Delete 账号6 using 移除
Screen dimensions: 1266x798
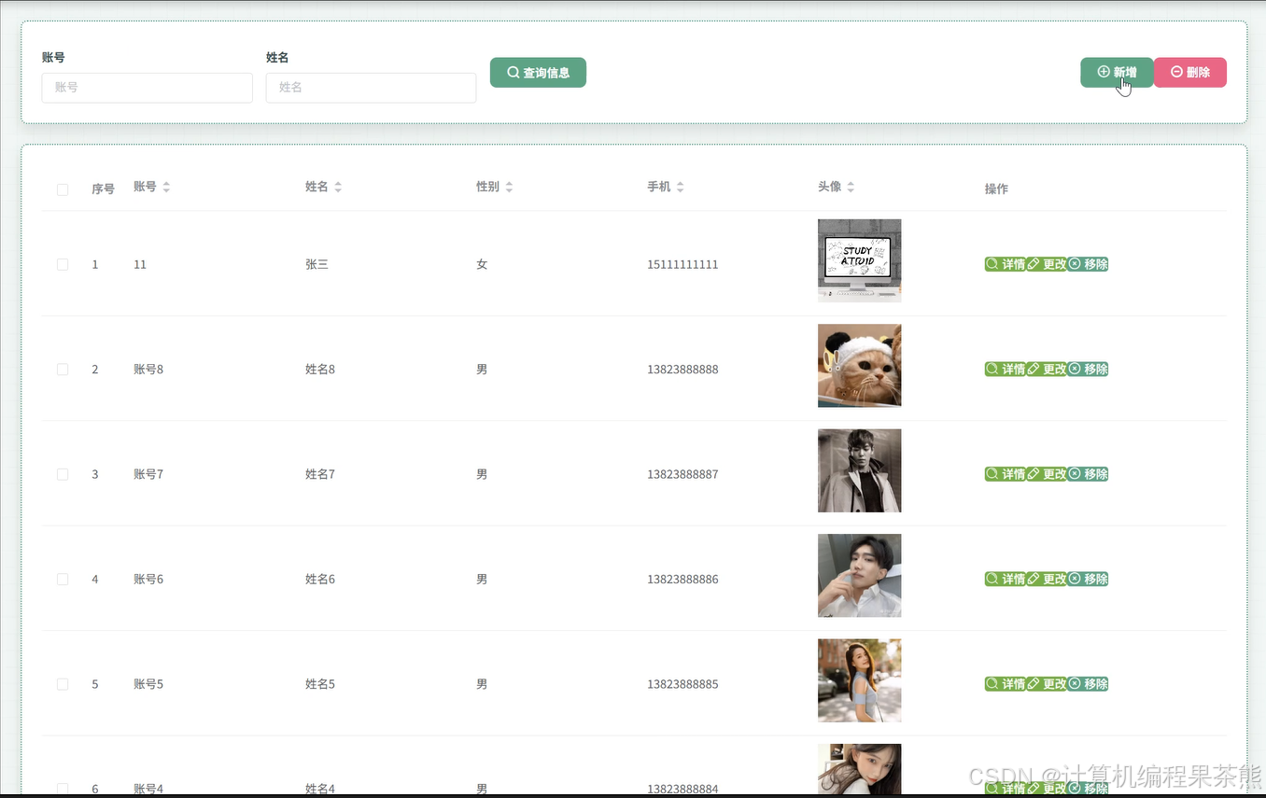(1088, 580)
